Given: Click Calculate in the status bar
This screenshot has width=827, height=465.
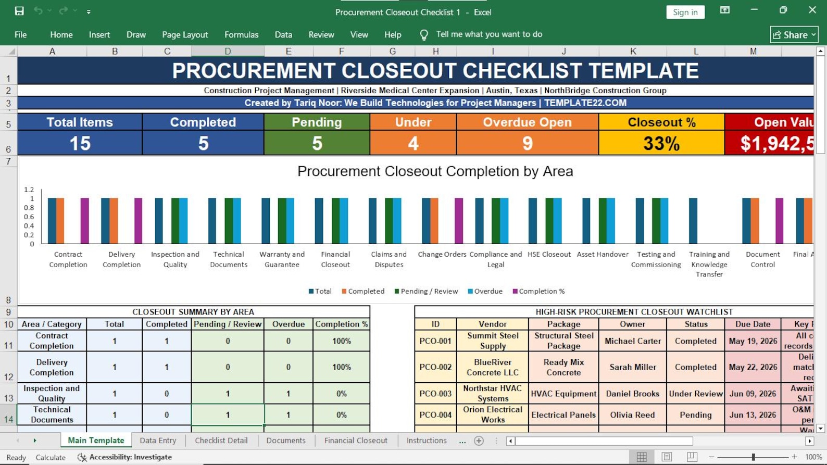Looking at the screenshot, I should coord(51,457).
